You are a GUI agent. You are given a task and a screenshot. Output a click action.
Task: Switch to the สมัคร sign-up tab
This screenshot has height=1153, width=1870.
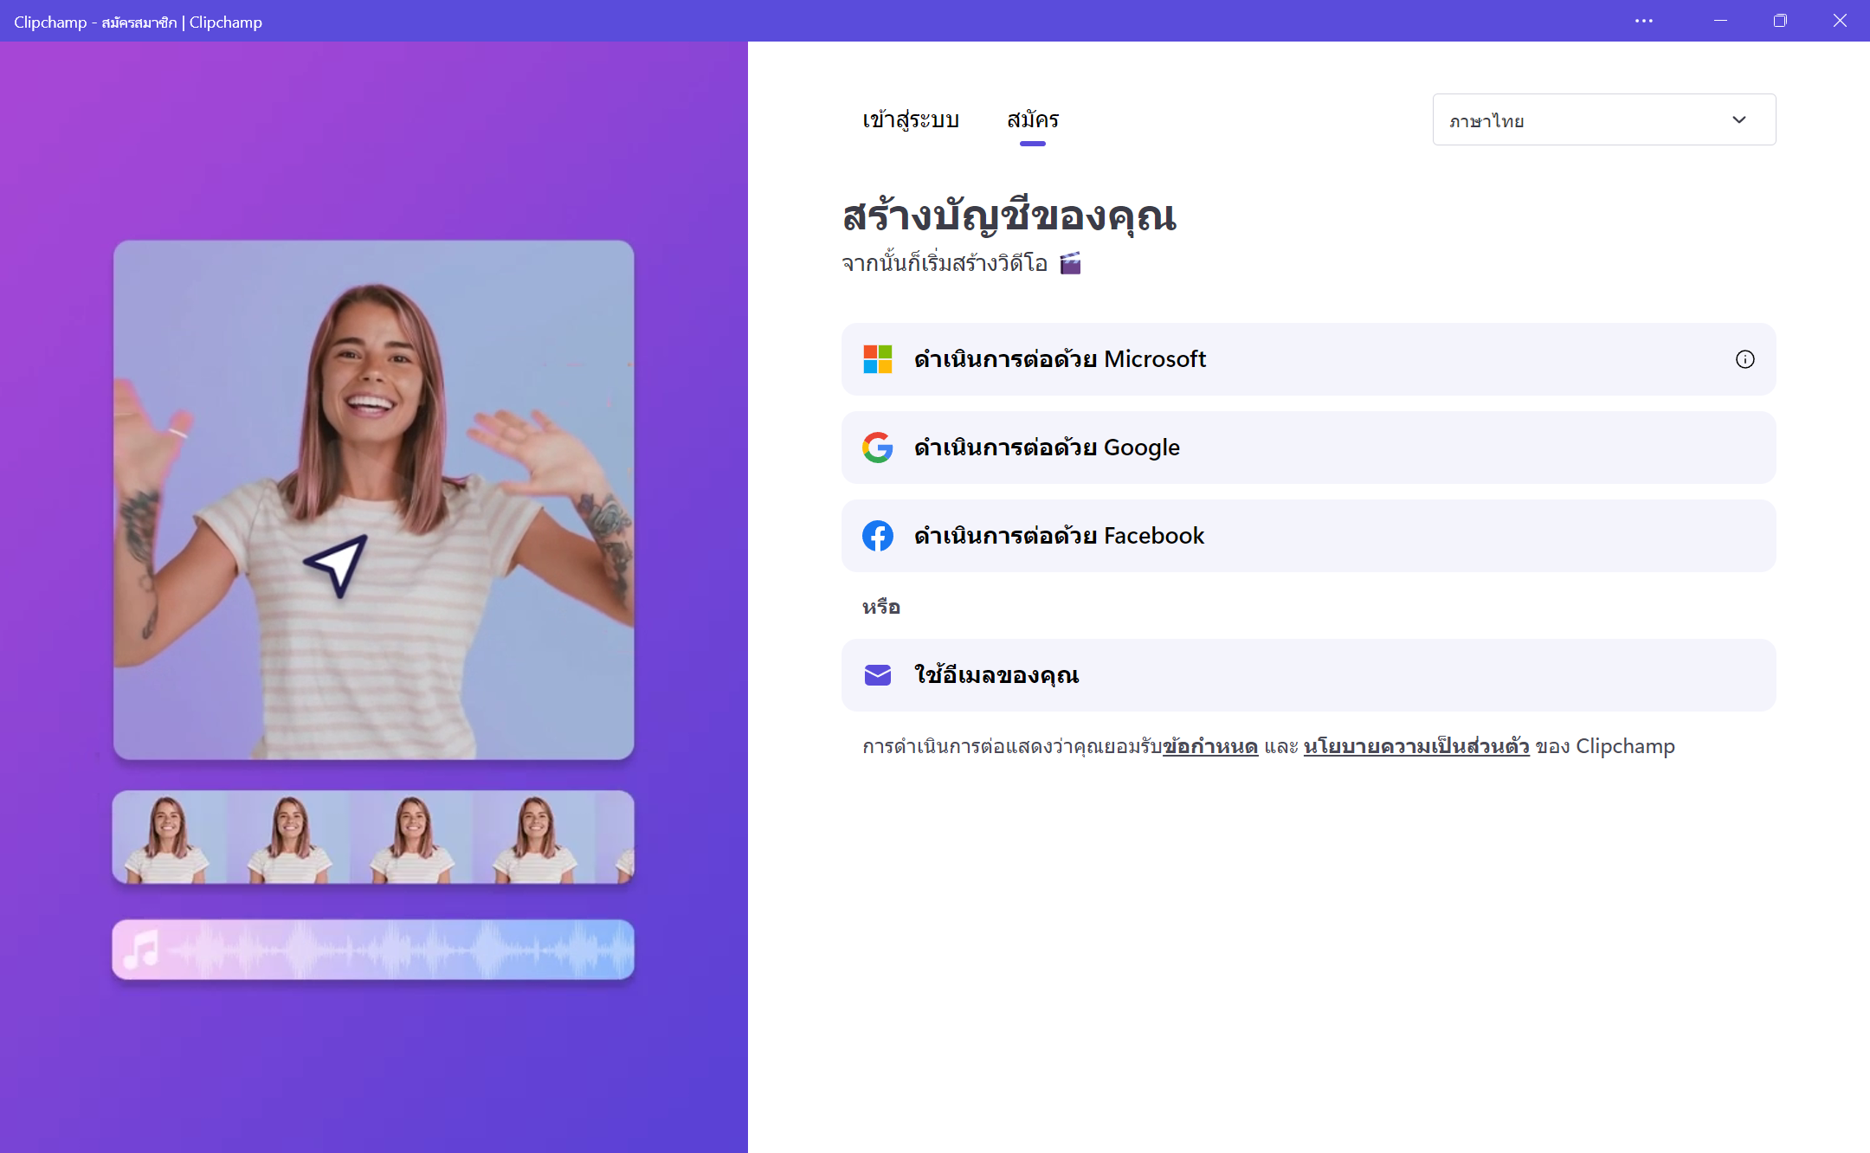point(1033,120)
